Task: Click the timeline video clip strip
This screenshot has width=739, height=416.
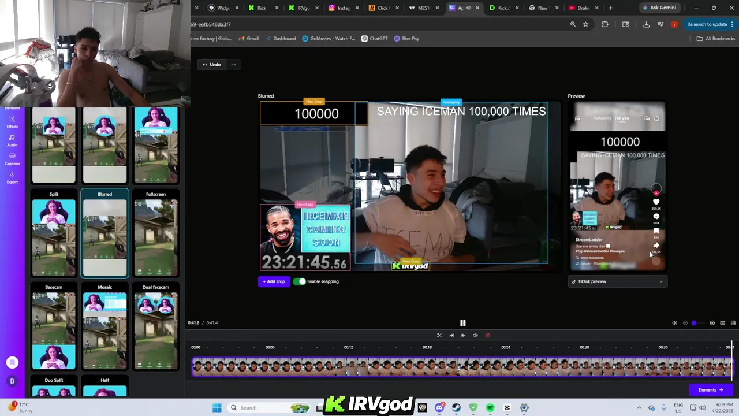Action: pyautogui.click(x=462, y=367)
